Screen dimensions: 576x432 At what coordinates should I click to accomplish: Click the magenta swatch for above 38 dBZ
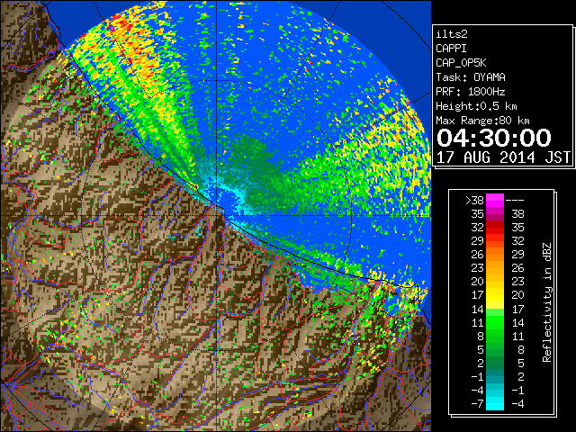[495, 200]
